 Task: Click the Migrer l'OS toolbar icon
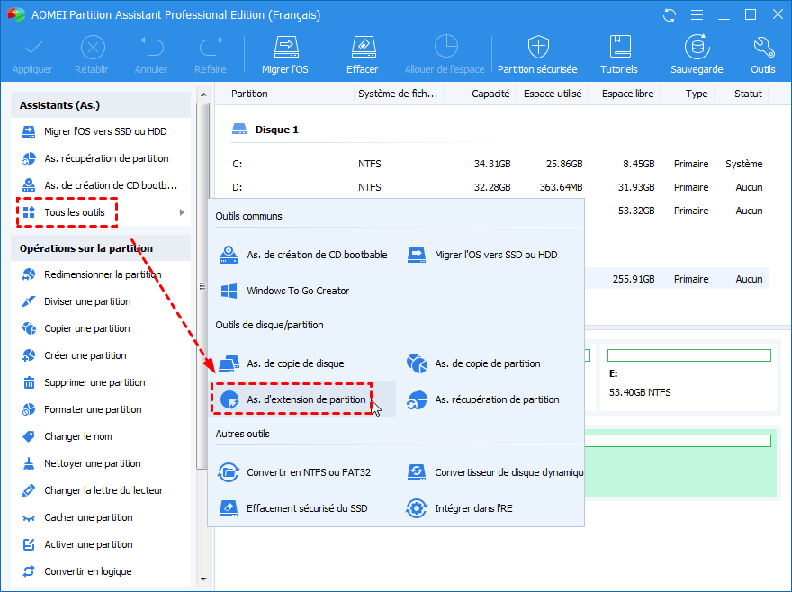tap(285, 55)
